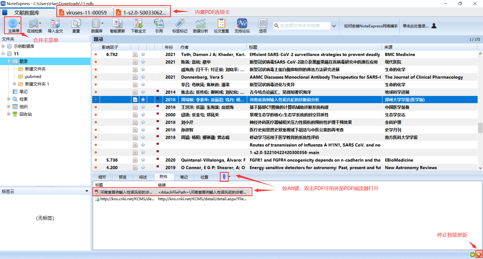483x259 pixels.
Task: Open the 主菜单 main menu icon
Action: [x=13, y=23]
